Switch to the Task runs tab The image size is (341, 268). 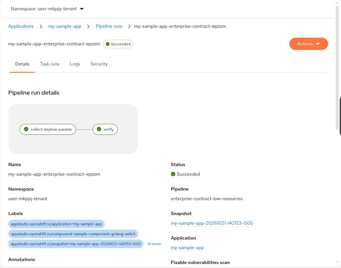tap(50, 64)
